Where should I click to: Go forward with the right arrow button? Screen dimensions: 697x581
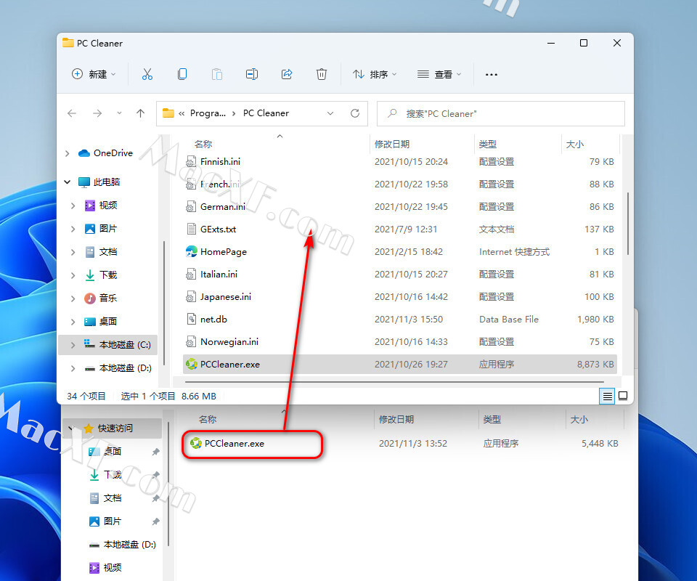tap(97, 113)
